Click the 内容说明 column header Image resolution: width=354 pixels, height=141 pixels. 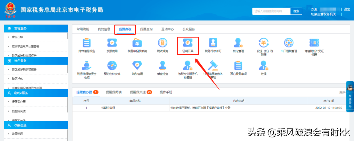[239, 101]
